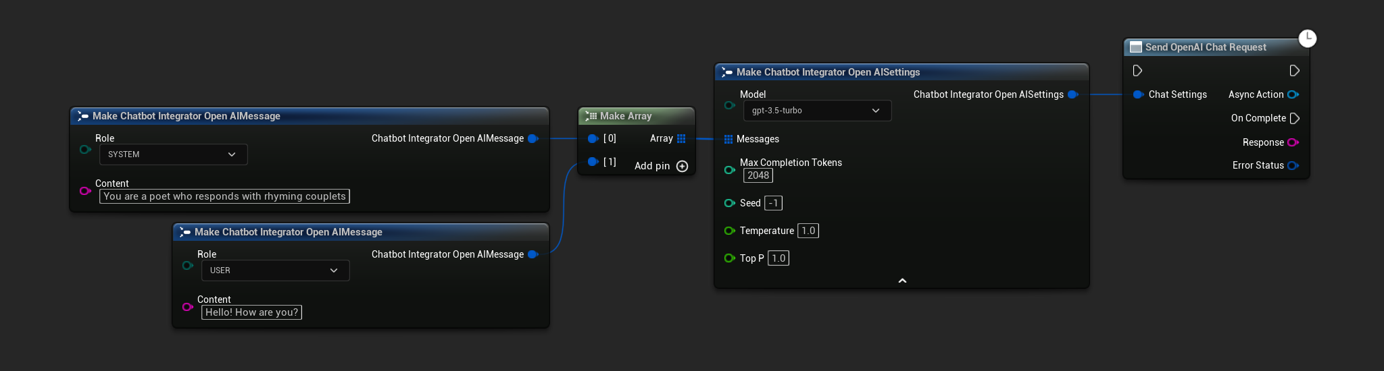Screen dimensions: 1384x371
Task: Select the Send OpenAI Chat Request node title
Action: [x=1206, y=47]
